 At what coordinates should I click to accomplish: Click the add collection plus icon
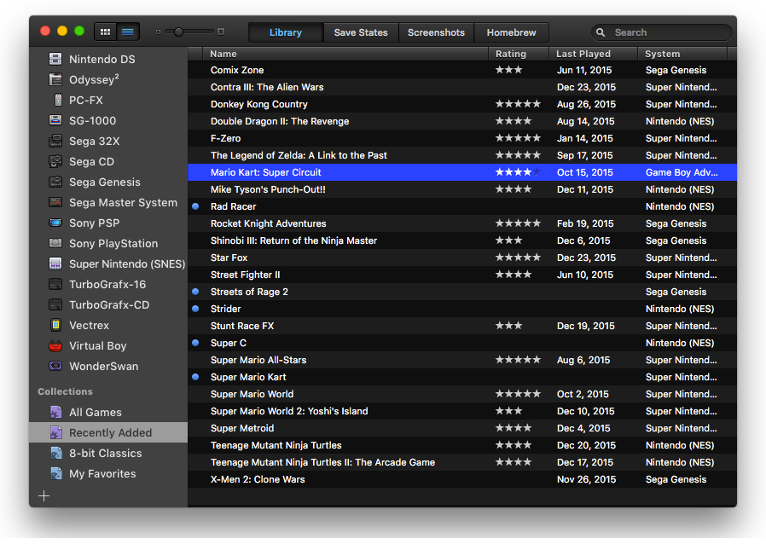[44, 496]
